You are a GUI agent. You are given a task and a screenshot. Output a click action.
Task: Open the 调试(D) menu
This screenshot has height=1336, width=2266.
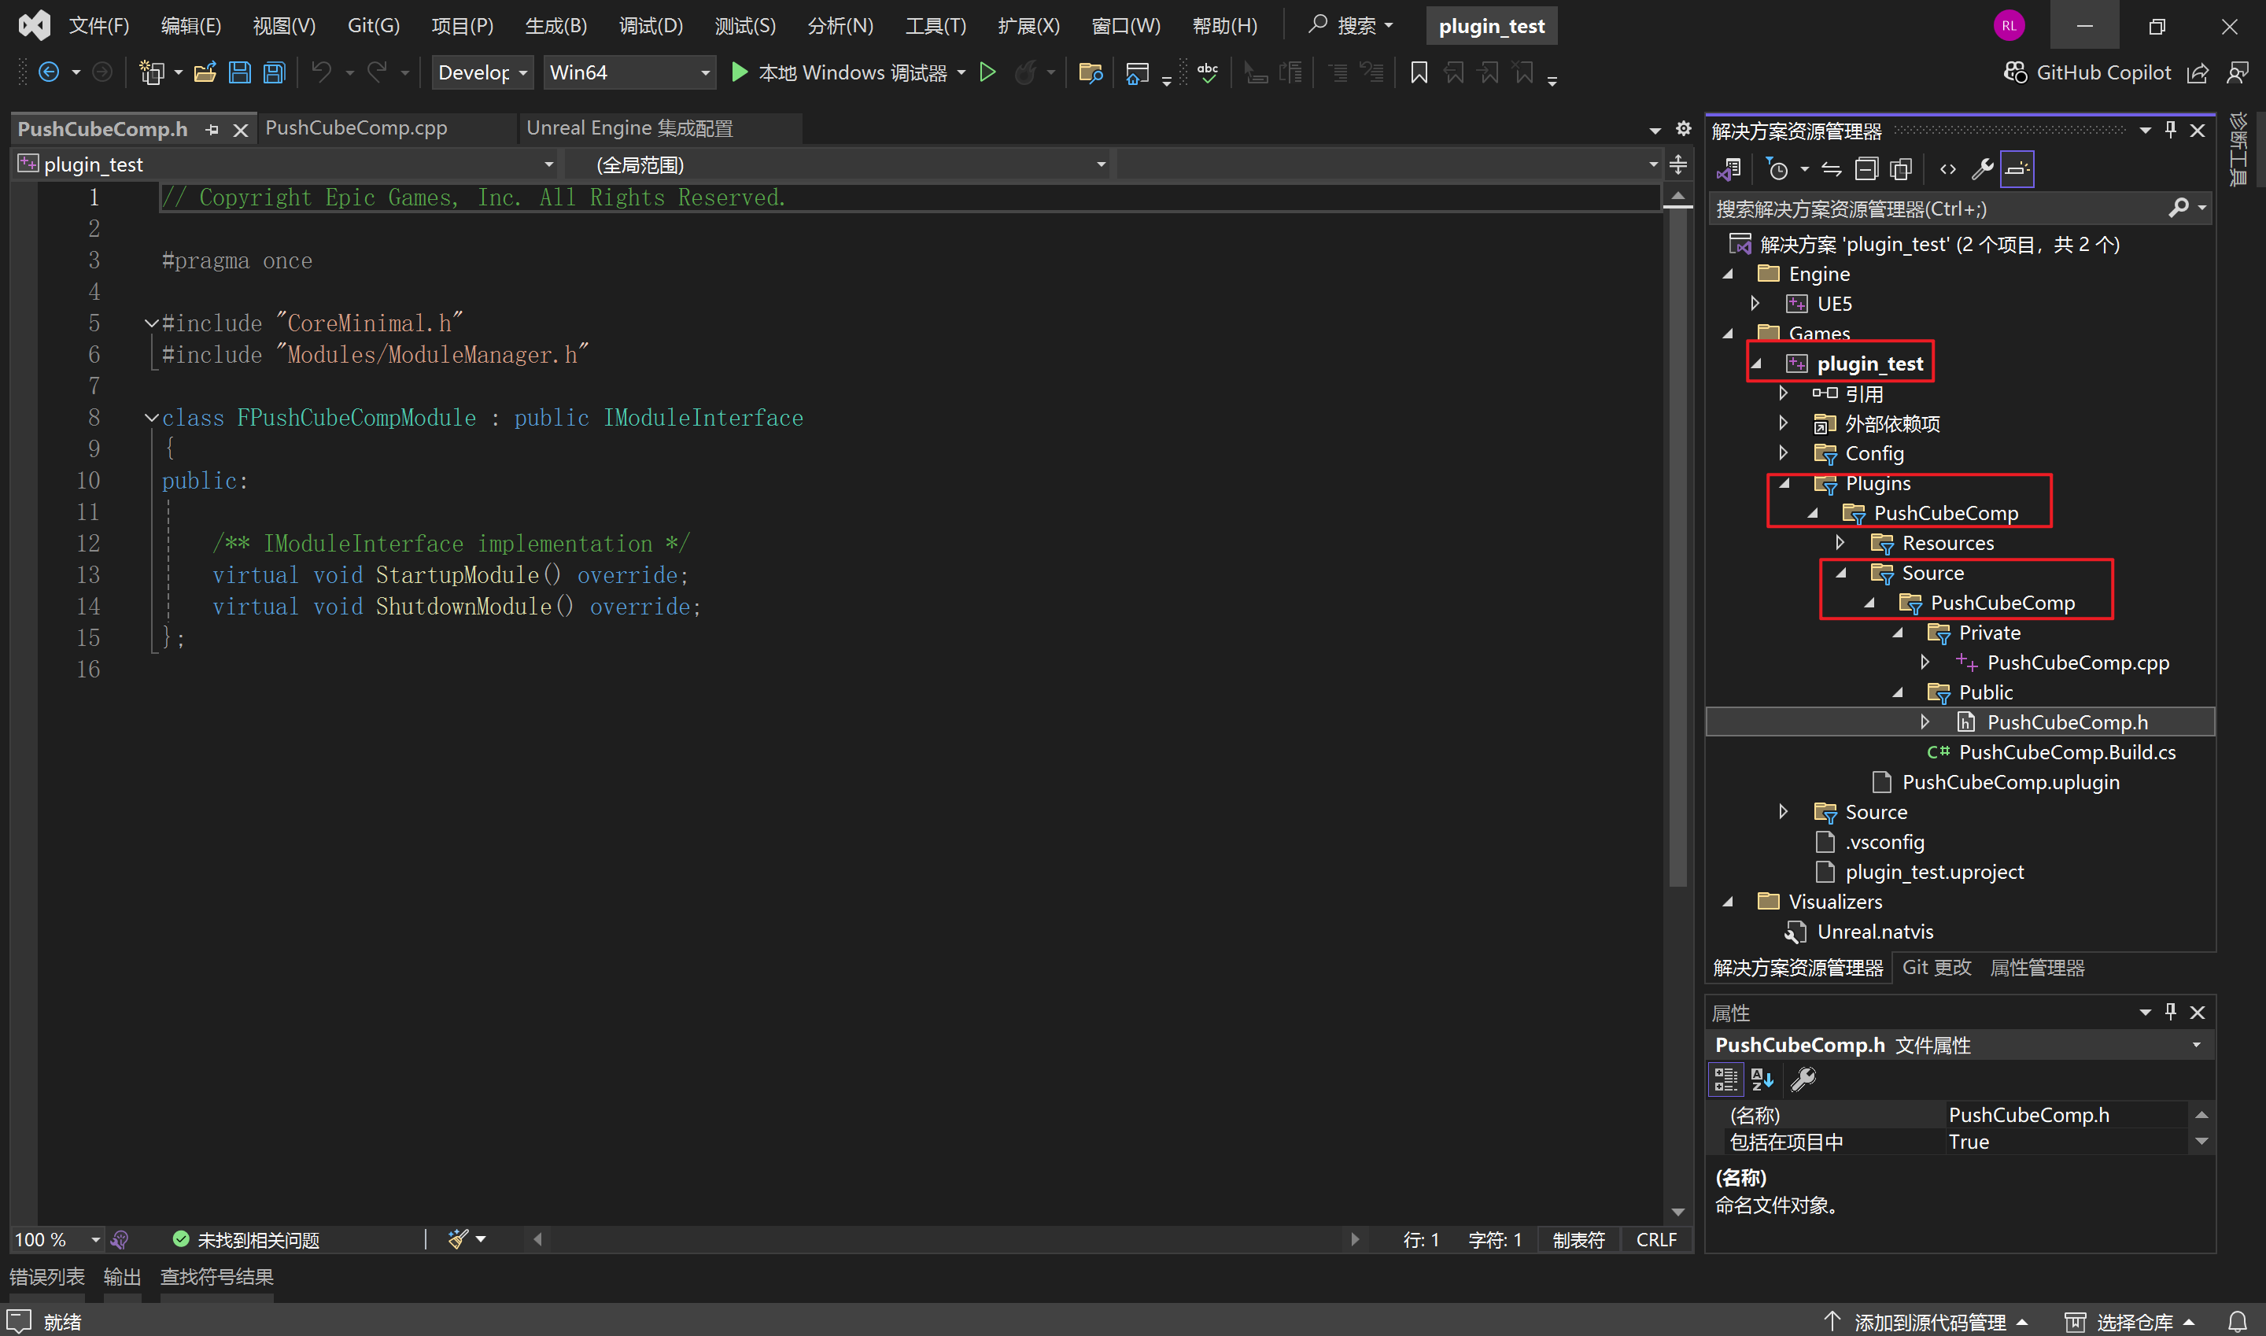(x=650, y=25)
